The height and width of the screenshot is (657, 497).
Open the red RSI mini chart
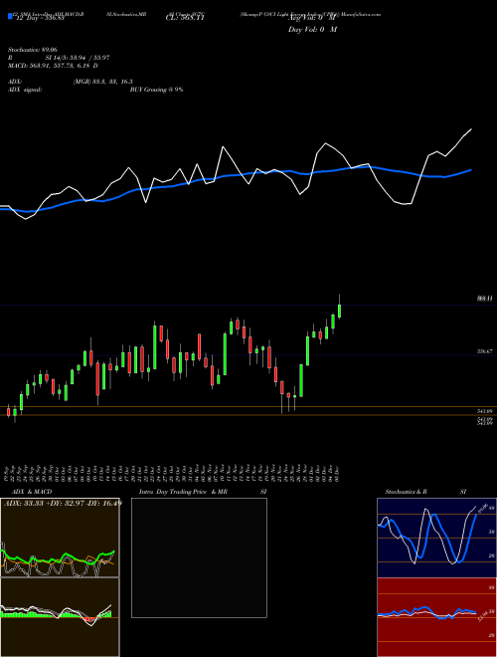click(436, 617)
